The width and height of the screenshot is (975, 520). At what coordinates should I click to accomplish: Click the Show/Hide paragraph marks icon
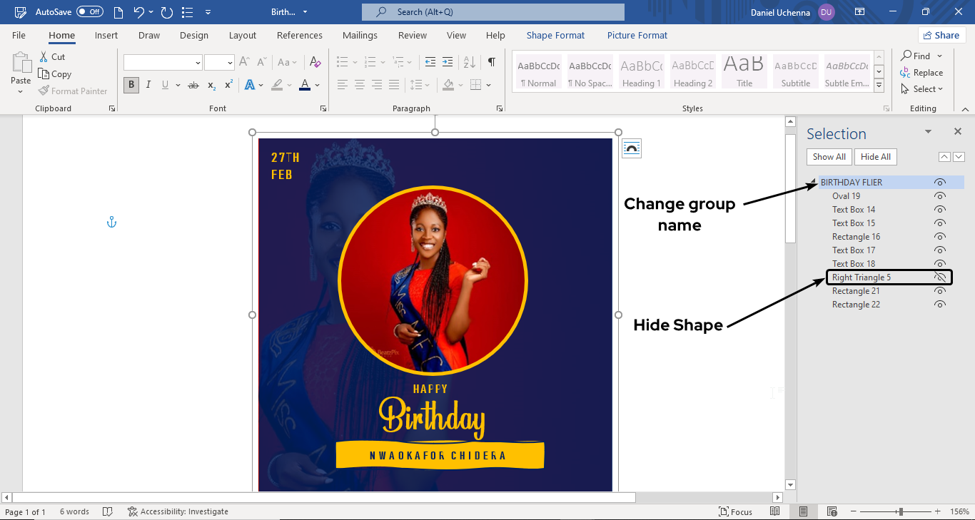coord(491,62)
